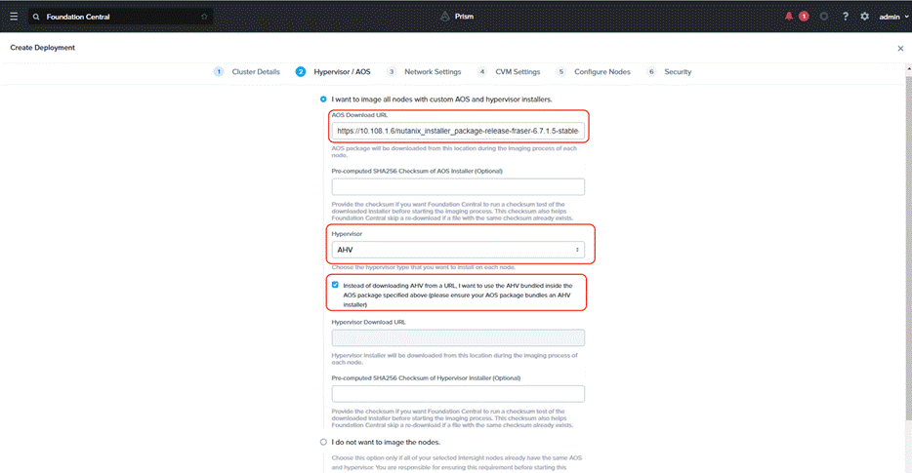The height and width of the screenshot is (473, 912).
Task: Expand the admin user menu
Action: pyautogui.click(x=893, y=17)
